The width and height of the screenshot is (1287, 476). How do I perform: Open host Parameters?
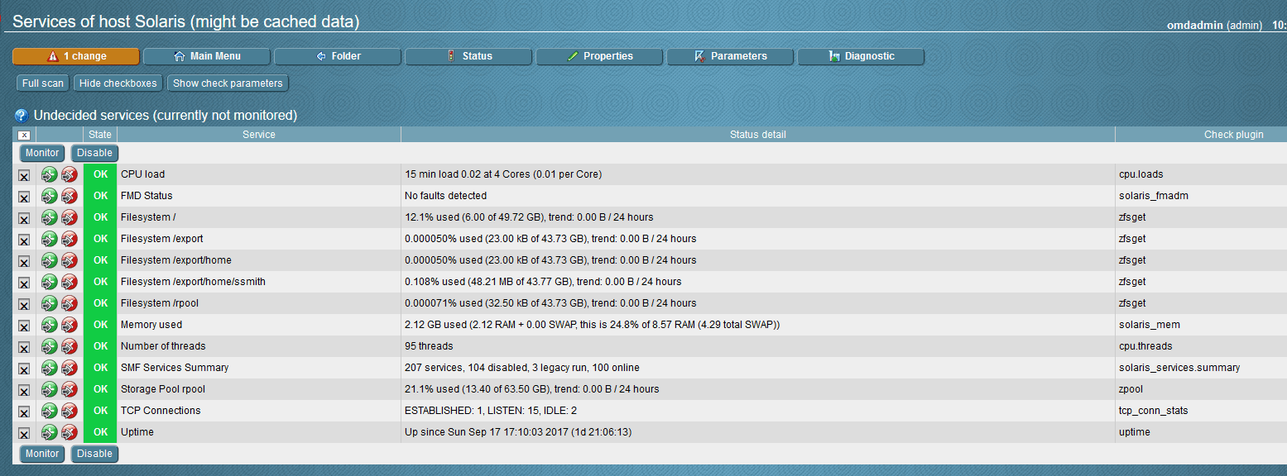pyautogui.click(x=730, y=56)
